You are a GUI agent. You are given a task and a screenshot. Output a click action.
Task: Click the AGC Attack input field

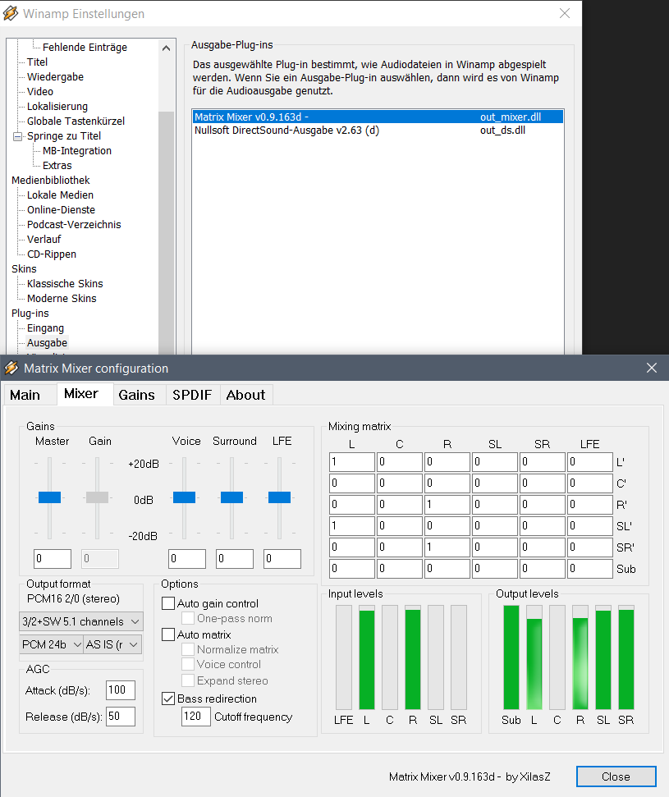(121, 689)
